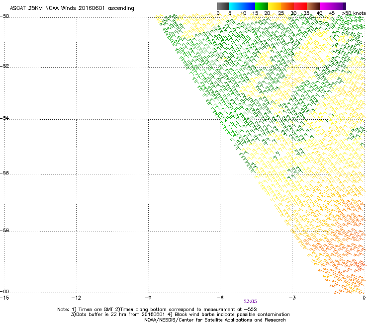
Task: Click the magenta 40-45 knots color segment
Action: pos(326,6)
